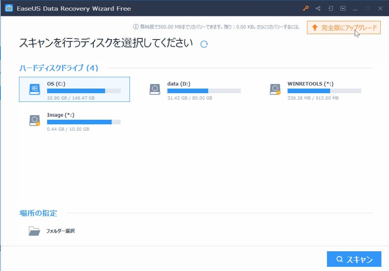Click the 336.26 MB / 913.00 MB text
The height and width of the screenshot is (271, 389).
(313, 98)
